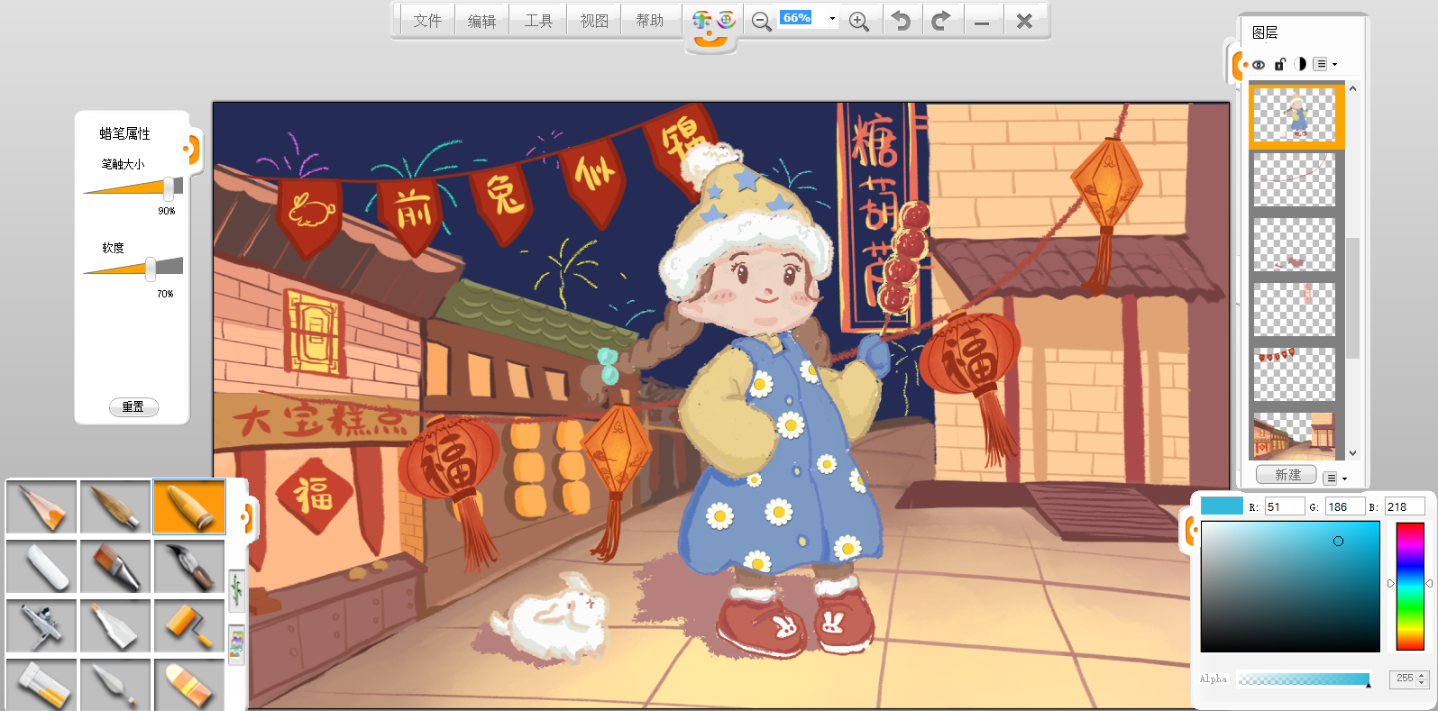The width and height of the screenshot is (1438, 711).
Task: Select the flat bristle brush tool
Action: tap(115, 566)
